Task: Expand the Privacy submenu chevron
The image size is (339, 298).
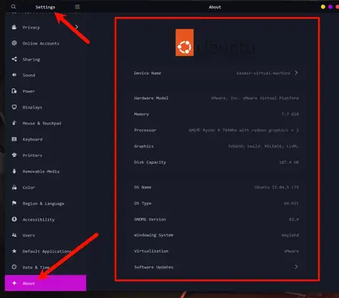Action: 77,27
